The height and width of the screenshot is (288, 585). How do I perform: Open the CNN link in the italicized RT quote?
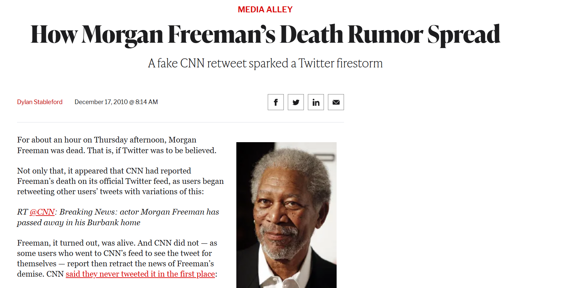coord(42,212)
